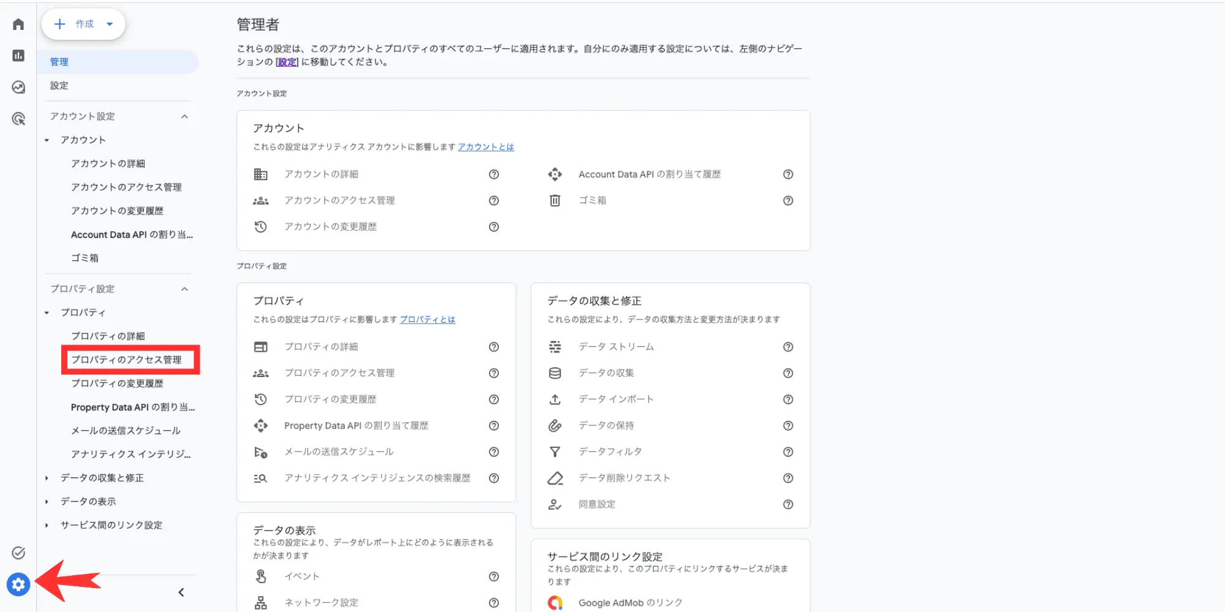The height and width of the screenshot is (612, 1225).
Task: Click the upload icon for データ インポート
Action: [555, 400]
